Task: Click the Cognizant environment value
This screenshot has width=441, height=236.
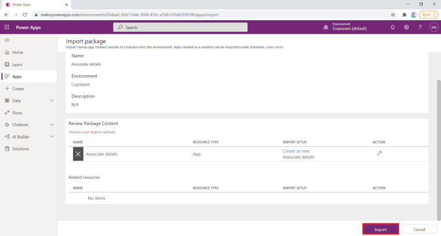Action: 80,85
